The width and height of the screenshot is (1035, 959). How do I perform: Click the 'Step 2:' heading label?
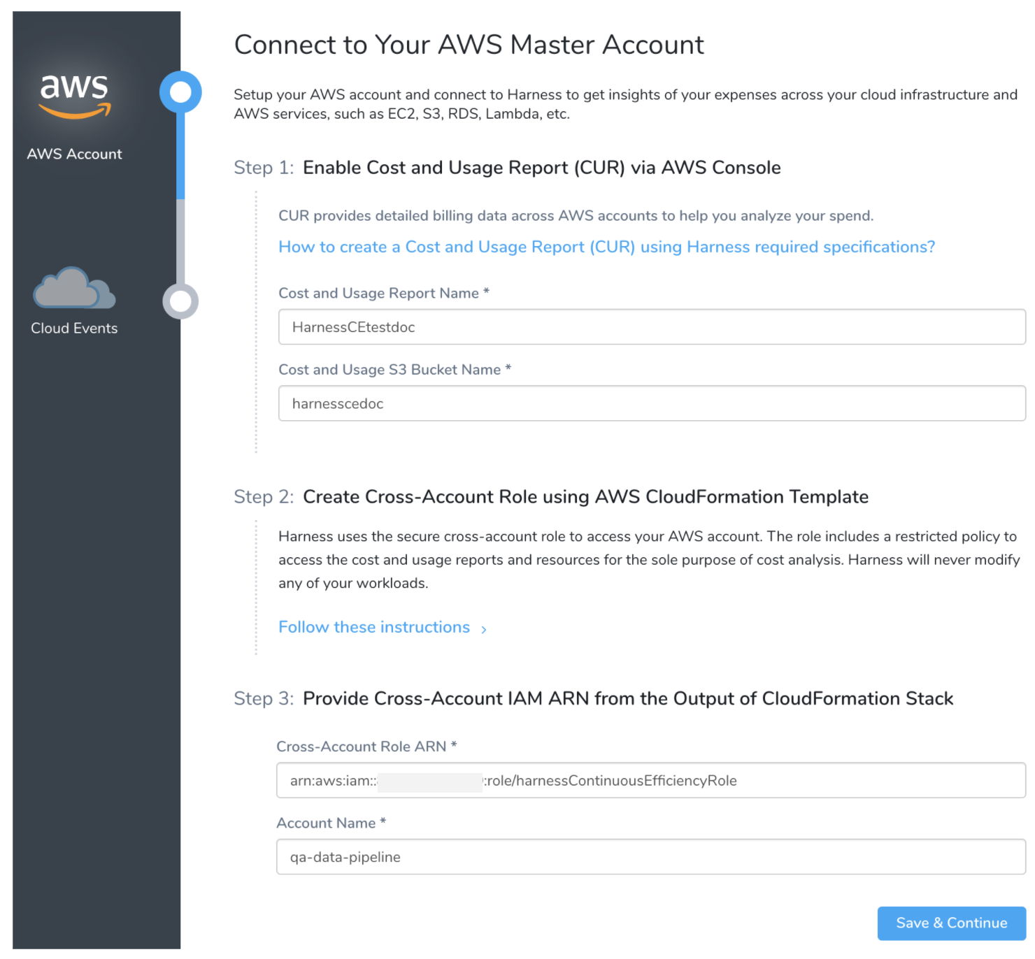264,497
